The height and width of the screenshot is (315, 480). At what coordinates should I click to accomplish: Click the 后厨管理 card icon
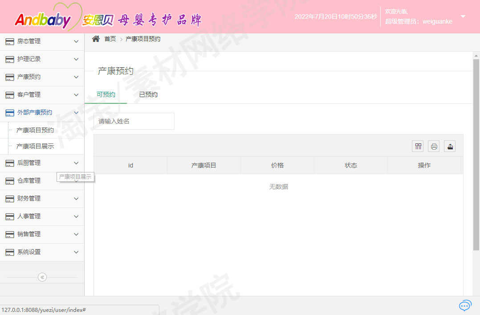pos(10,163)
